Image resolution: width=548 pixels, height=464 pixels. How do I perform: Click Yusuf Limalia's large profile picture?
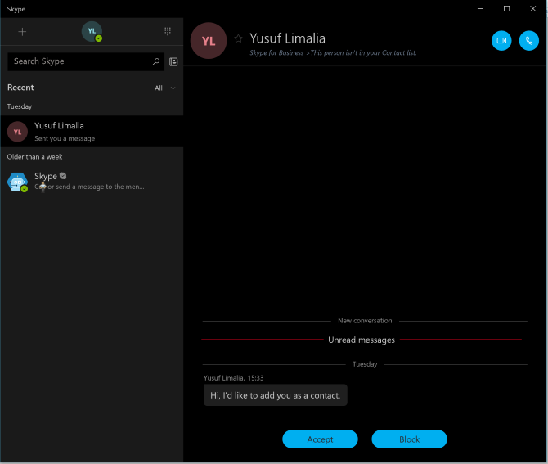click(x=209, y=41)
